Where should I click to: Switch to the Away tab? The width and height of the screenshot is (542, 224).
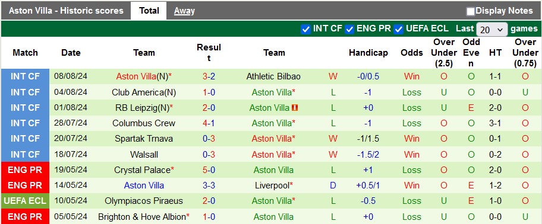click(184, 11)
